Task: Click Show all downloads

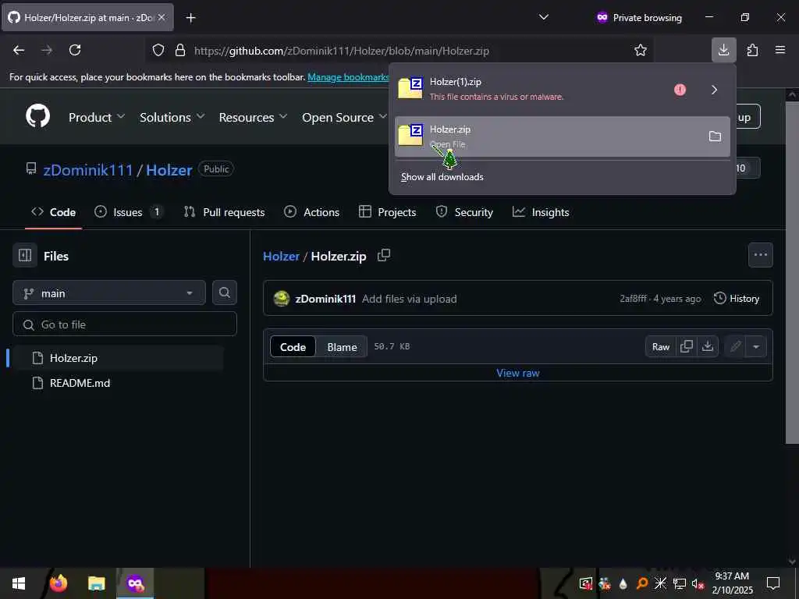Action: coord(442,177)
